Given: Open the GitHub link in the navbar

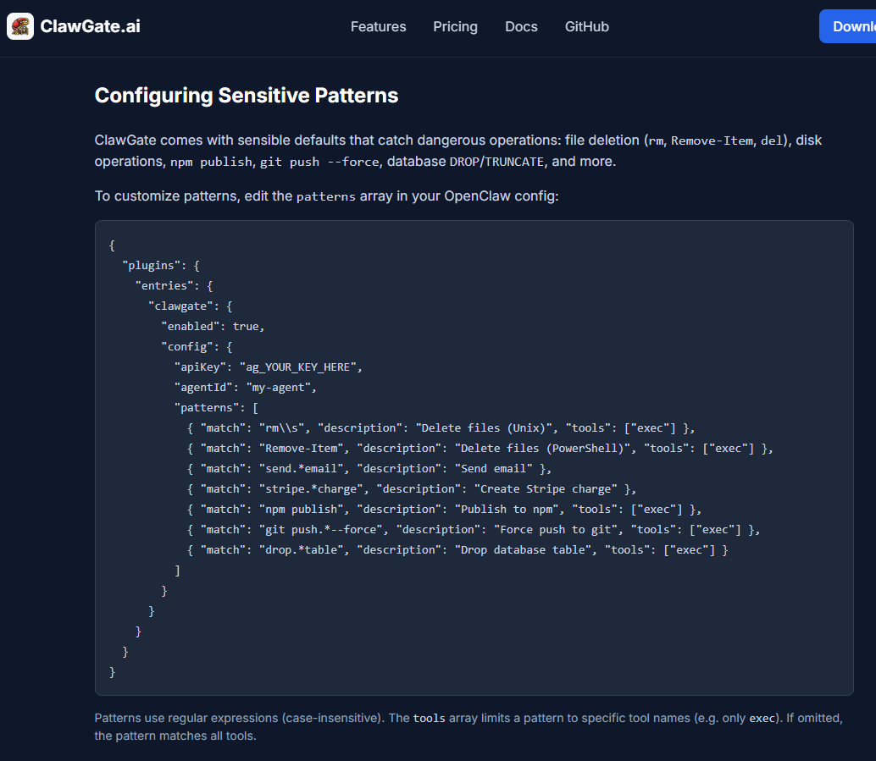Looking at the screenshot, I should coord(586,26).
